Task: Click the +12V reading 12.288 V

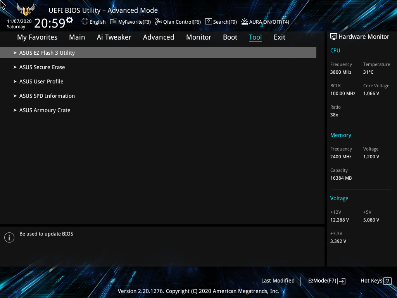Action: [340, 220]
